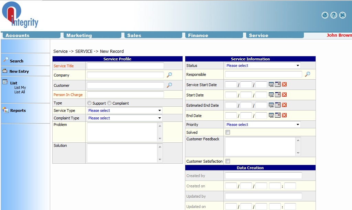Expand the Service Type dropdown
This screenshot has height=210, width=352.
[124, 110]
